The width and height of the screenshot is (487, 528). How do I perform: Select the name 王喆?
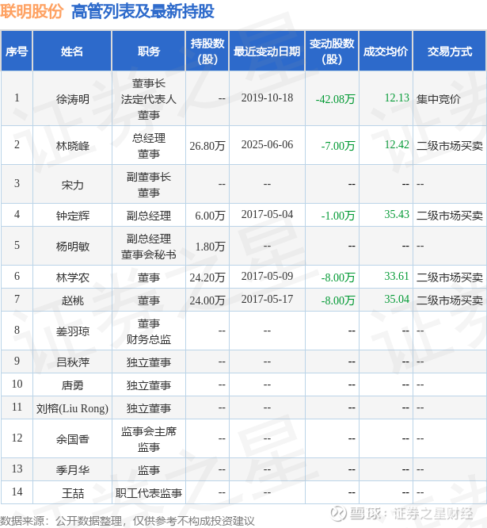pos(73,493)
